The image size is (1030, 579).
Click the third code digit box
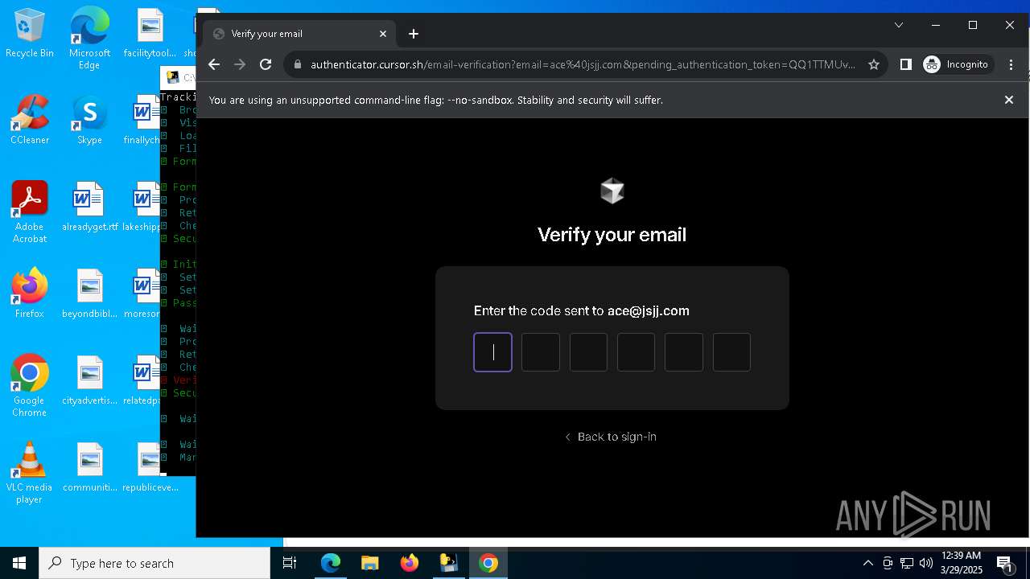click(x=588, y=352)
